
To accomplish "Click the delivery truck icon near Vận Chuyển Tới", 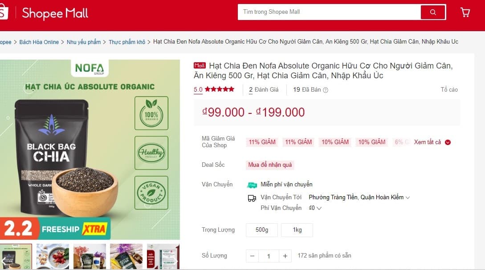I will [252, 198].
